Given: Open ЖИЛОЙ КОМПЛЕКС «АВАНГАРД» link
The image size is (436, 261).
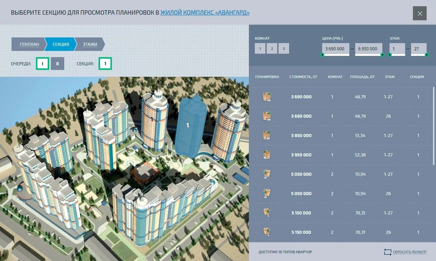Looking at the screenshot, I should (205, 13).
